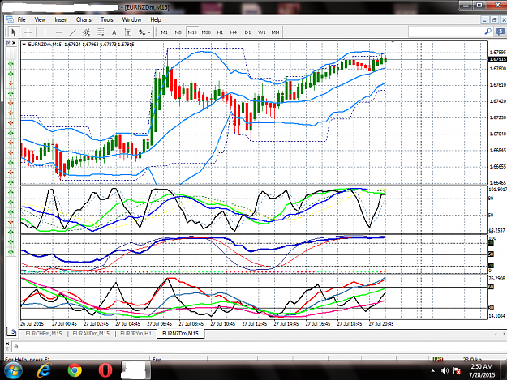Open the Windows Start button
The image size is (507, 380).
pyautogui.click(x=13, y=370)
